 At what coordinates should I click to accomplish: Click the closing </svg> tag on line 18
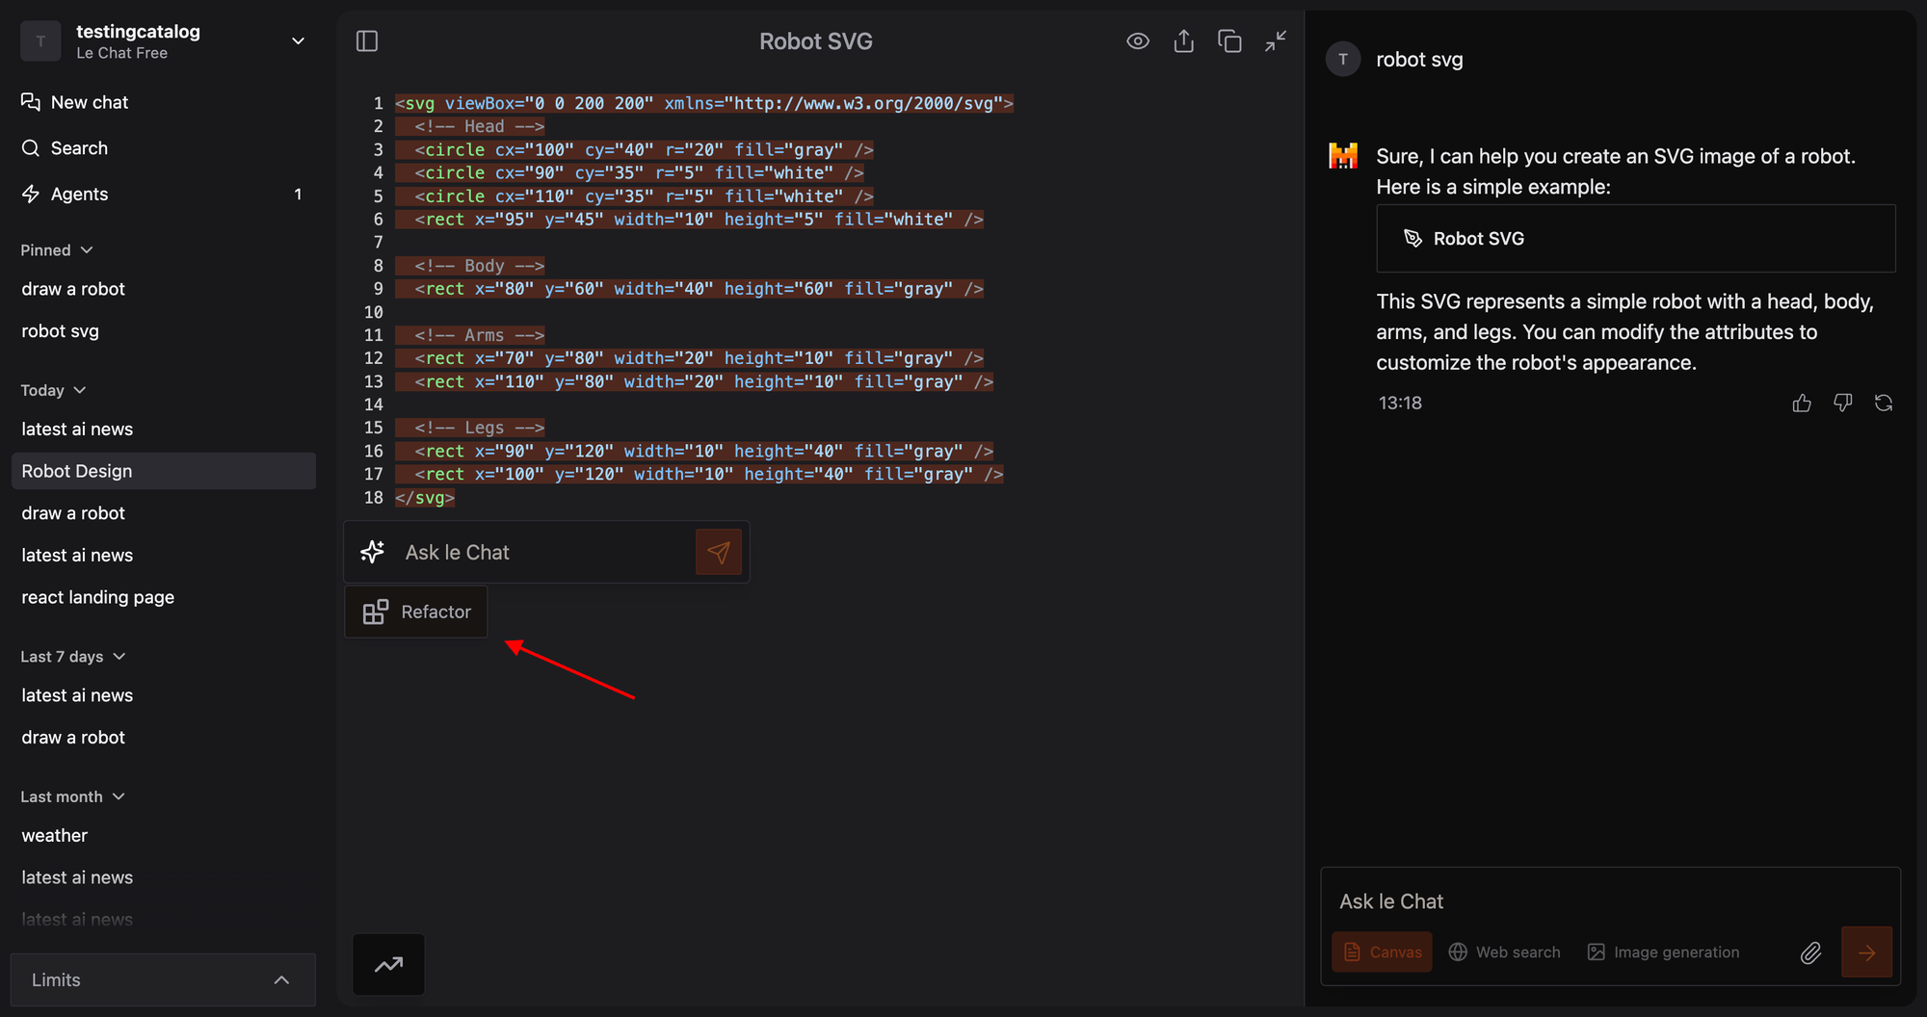click(424, 498)
